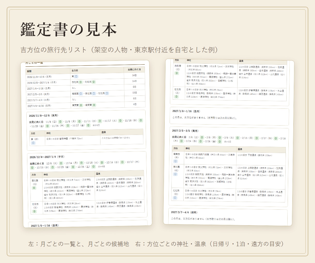The height and width of the screenshot is (263, 315).
Task: Click the badge after 11/8（日）
Action: (60, 121)
